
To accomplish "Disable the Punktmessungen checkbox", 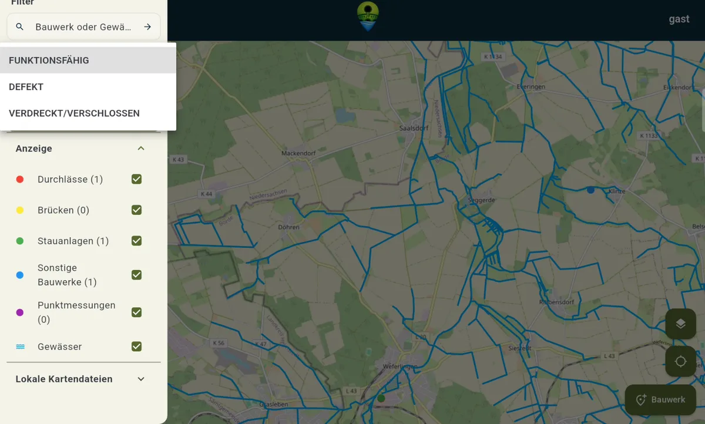I will (137, 312).
